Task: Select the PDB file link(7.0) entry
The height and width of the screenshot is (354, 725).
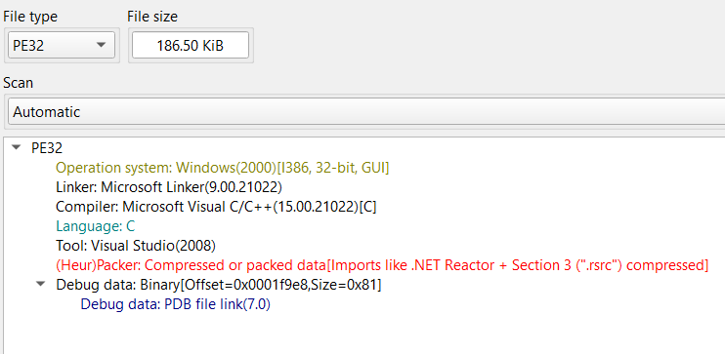Action: [x=175, y=304]
